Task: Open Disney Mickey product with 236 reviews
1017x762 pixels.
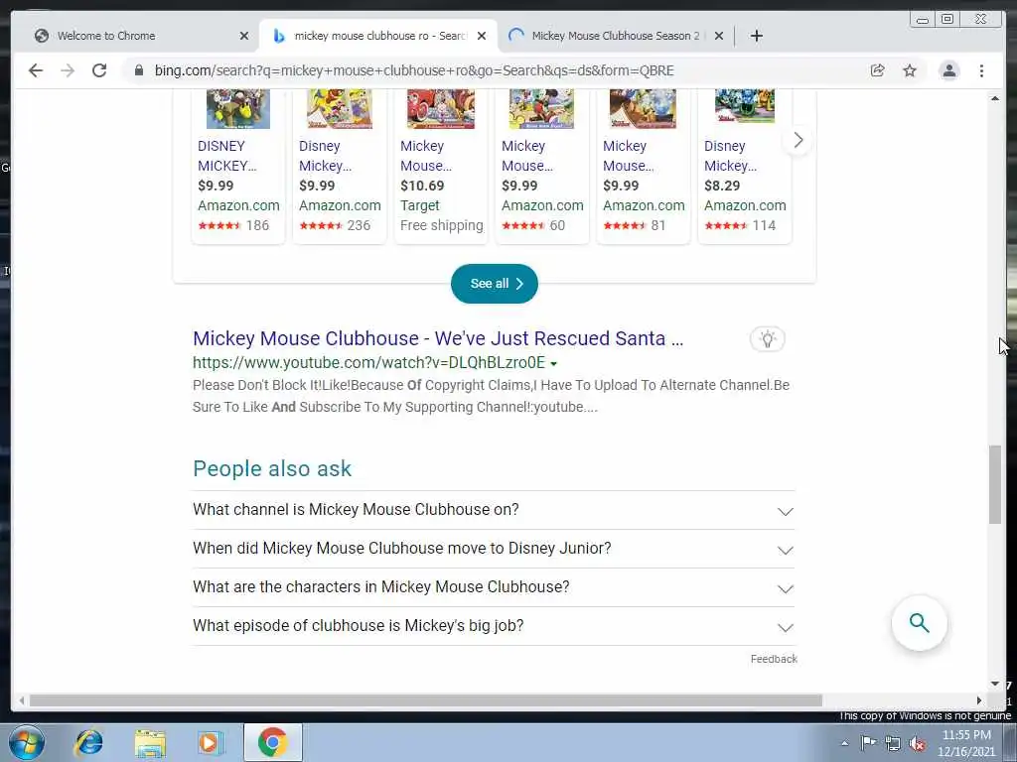Action: pos(340,166)
